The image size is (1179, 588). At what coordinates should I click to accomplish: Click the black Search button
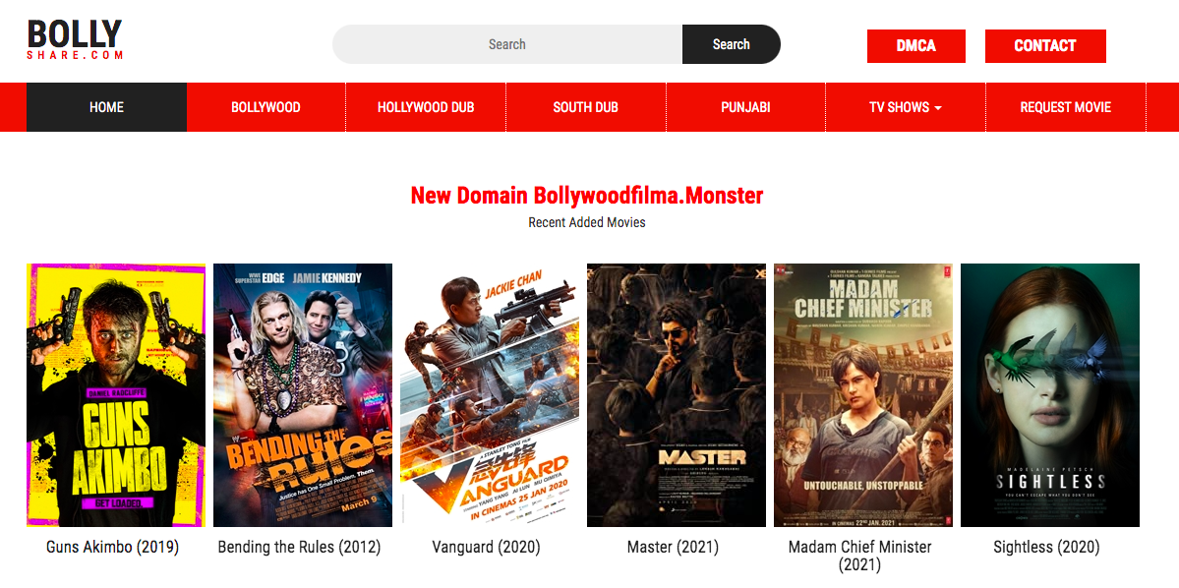732,44
